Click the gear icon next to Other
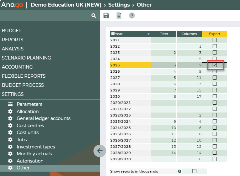 coord(10,168)
